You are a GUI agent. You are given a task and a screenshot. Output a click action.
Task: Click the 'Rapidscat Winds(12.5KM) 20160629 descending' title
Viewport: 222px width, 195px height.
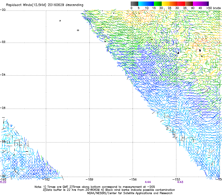pos(45,5)
